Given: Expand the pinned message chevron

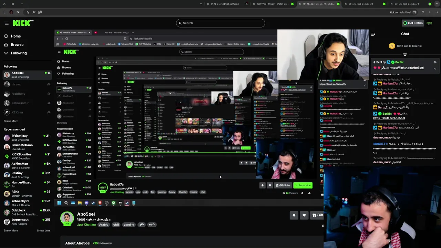Looking at the screenshot, I should 435,69.
